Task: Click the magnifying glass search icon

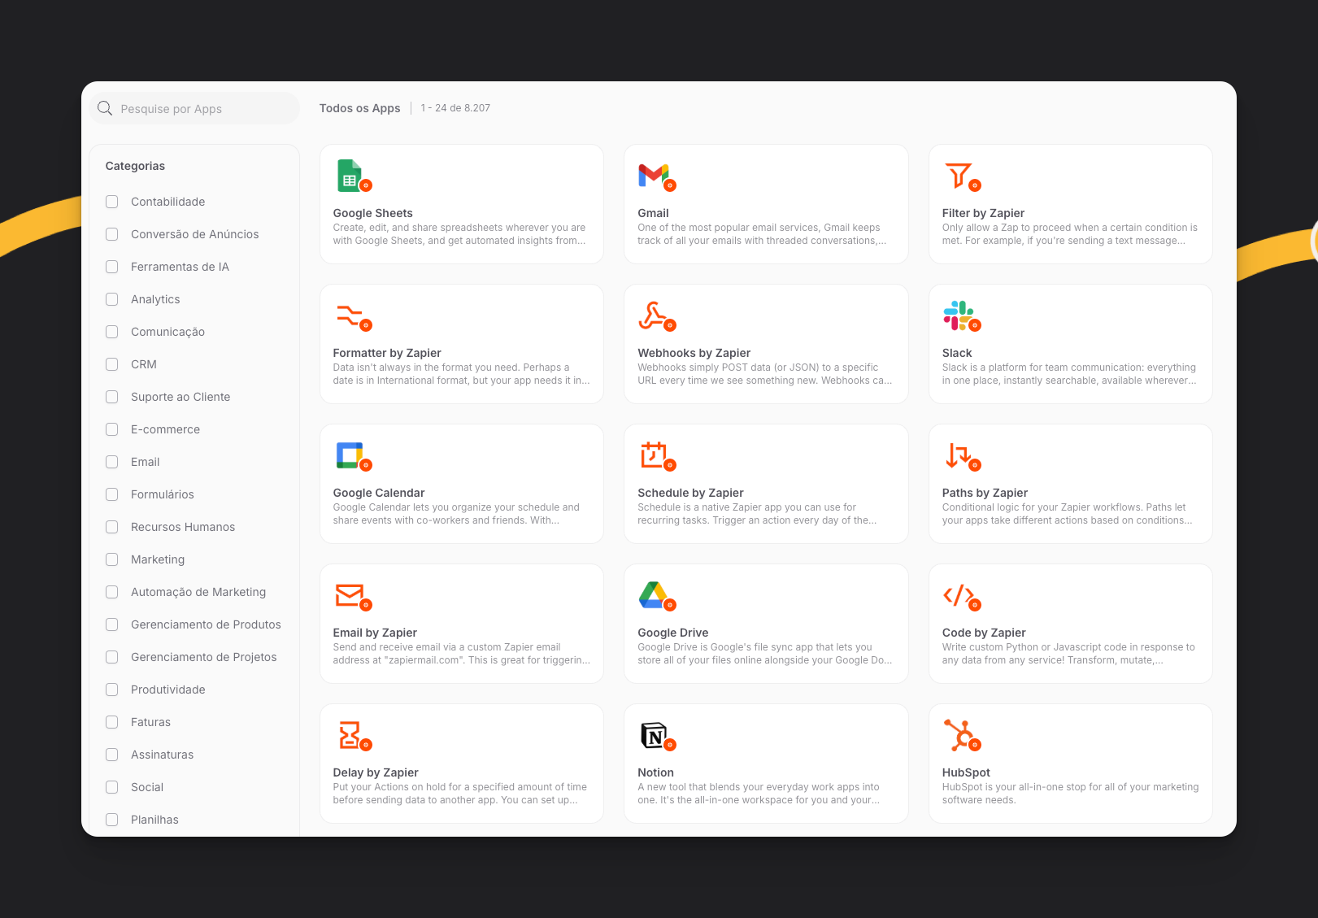Action: pos(105,108)
